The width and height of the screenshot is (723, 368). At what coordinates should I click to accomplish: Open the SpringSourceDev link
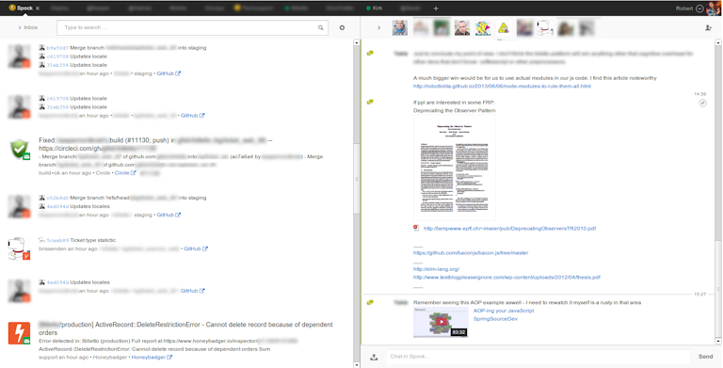point(495,319)
